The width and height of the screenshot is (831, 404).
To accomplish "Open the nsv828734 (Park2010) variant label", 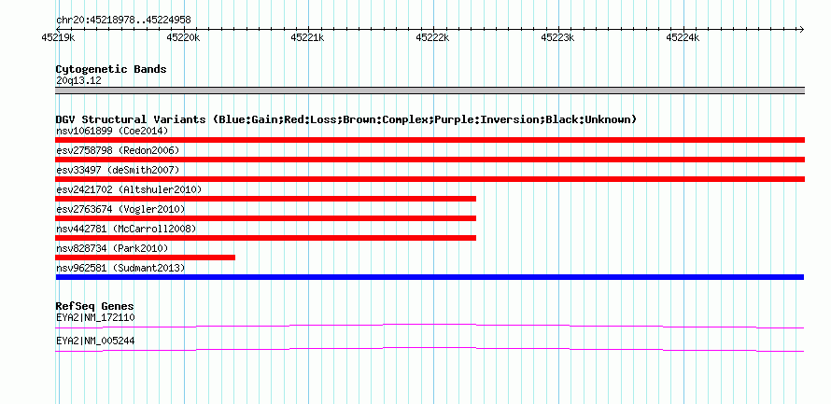I will pos(112,248).
